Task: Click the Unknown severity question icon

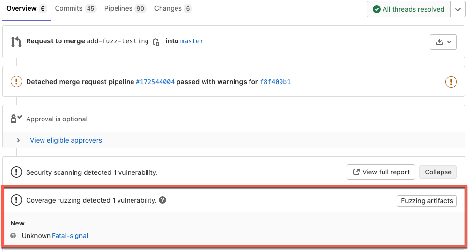Action: [x=13, y=236]
